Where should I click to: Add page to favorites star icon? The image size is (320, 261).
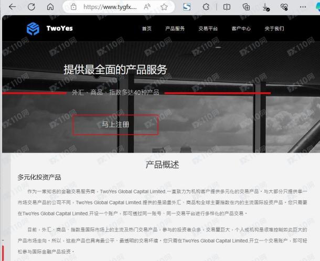pyautogui.click(x=164, y=7)
